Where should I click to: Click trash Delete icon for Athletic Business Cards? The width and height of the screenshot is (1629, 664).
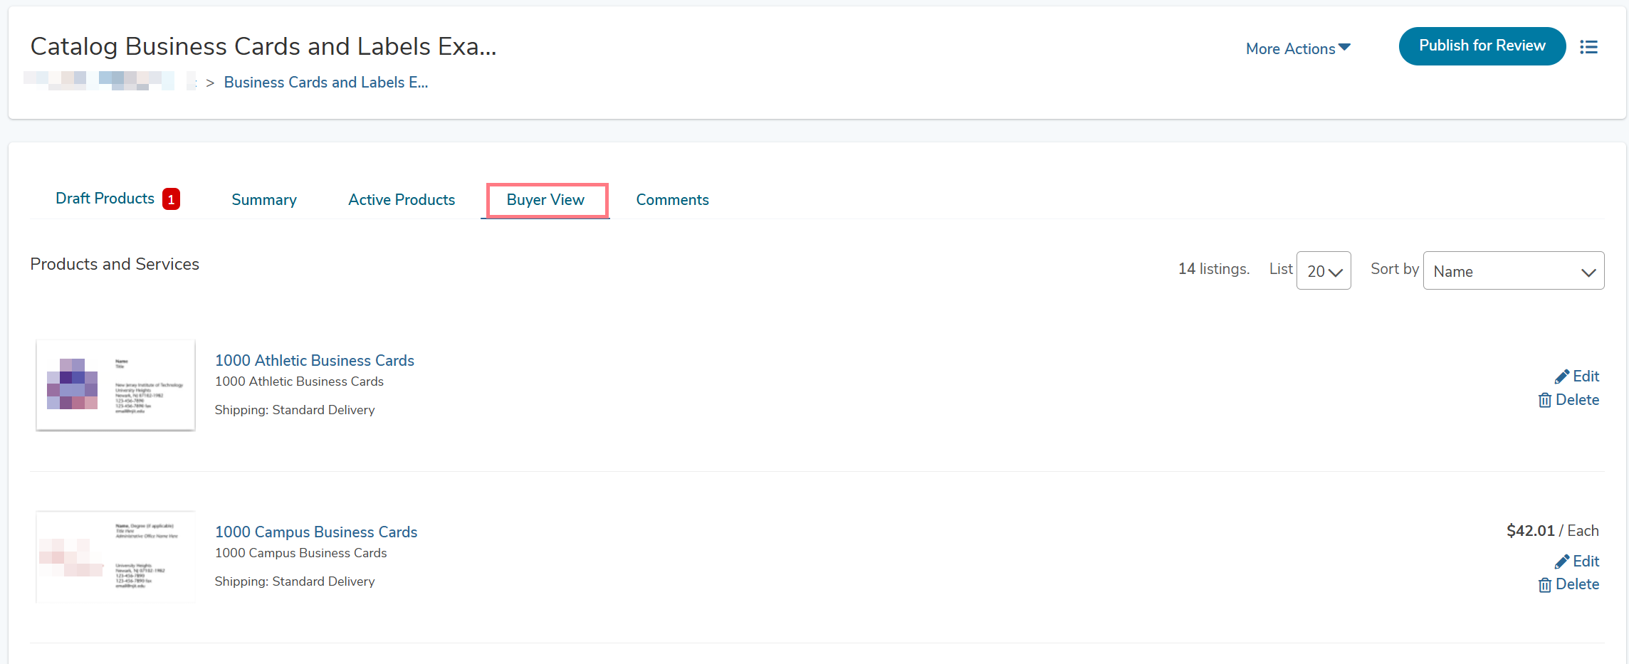pyautogui.click(x=1544, y=400)
